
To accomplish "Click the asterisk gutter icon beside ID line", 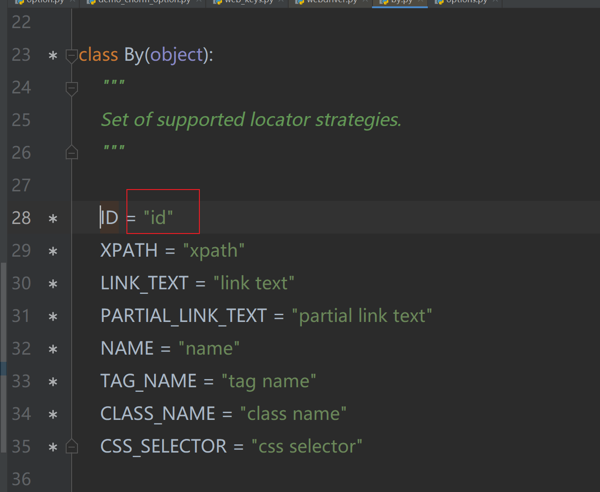I will [x=53, y=219].
